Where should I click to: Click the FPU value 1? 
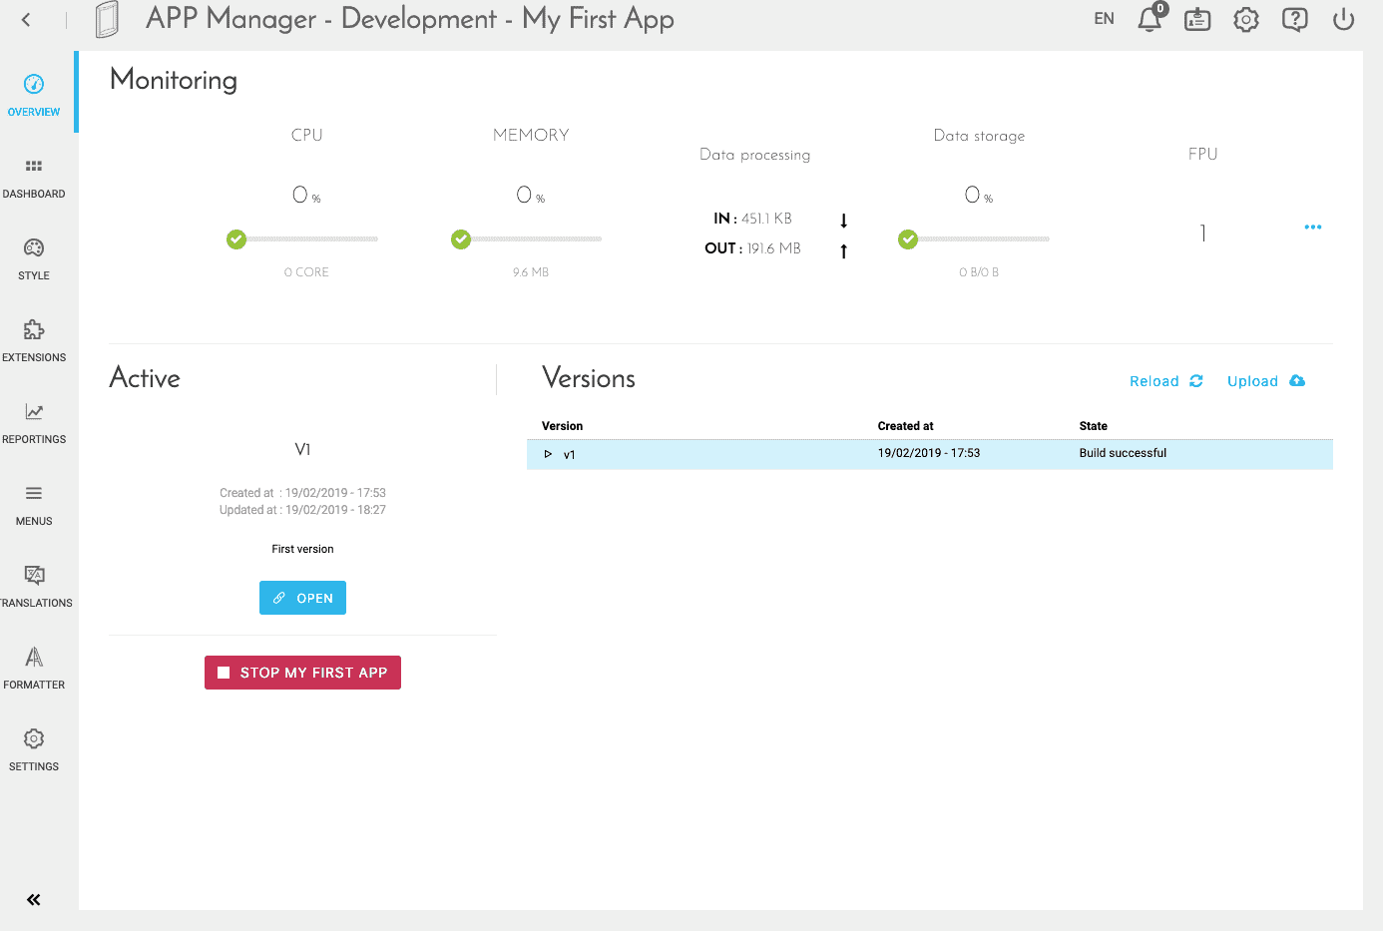[x=1203, y=233]
